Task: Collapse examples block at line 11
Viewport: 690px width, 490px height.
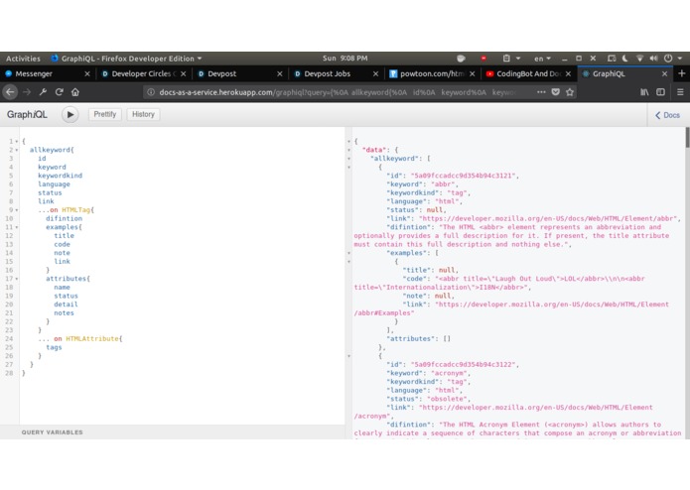Action: pyautogui.click(x=17, y=227)
